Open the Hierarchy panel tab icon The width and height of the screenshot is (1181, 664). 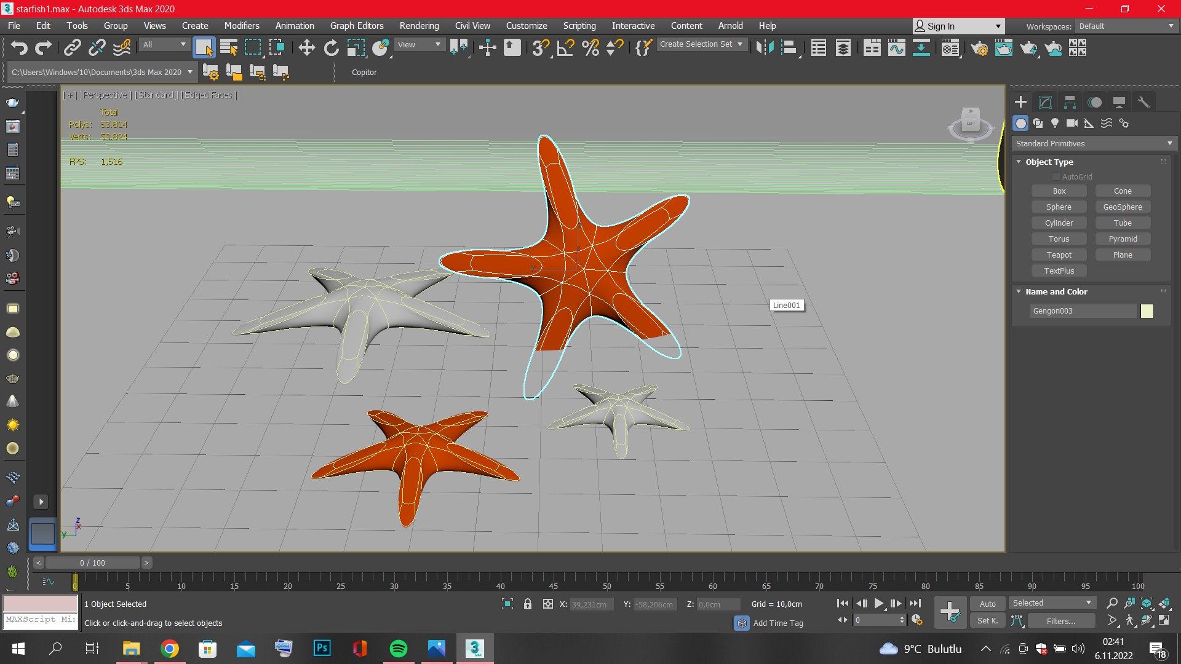(1070, 102)
